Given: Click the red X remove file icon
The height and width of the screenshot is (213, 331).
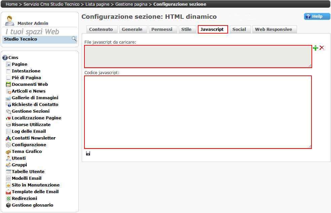Looking at the screenshot, I should 322,48.
